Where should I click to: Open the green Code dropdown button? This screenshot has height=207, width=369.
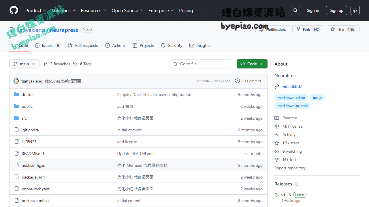click(252, 64)
